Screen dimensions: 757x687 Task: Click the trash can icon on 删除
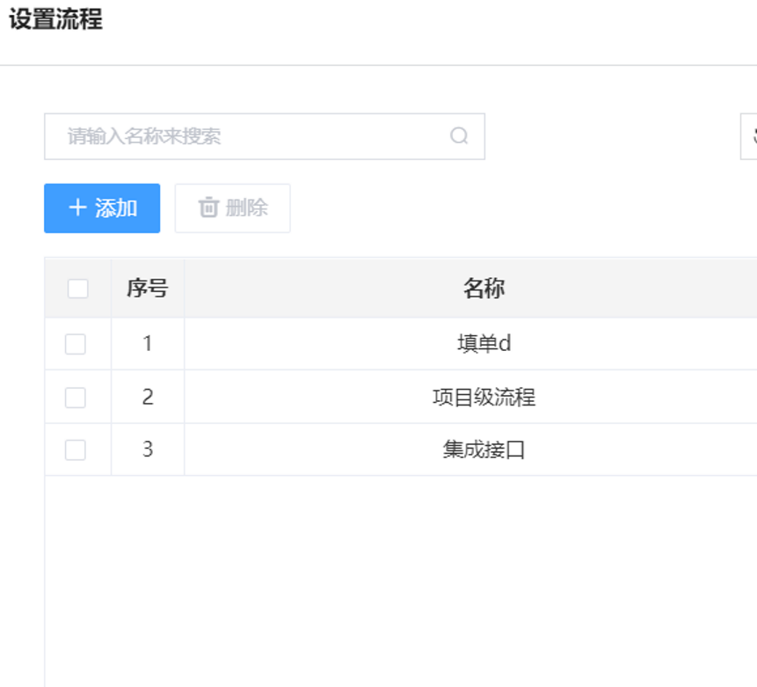click(x=208, y=208)
